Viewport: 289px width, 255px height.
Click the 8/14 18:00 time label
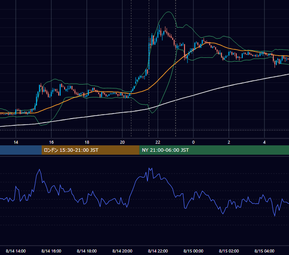[87, 251]
